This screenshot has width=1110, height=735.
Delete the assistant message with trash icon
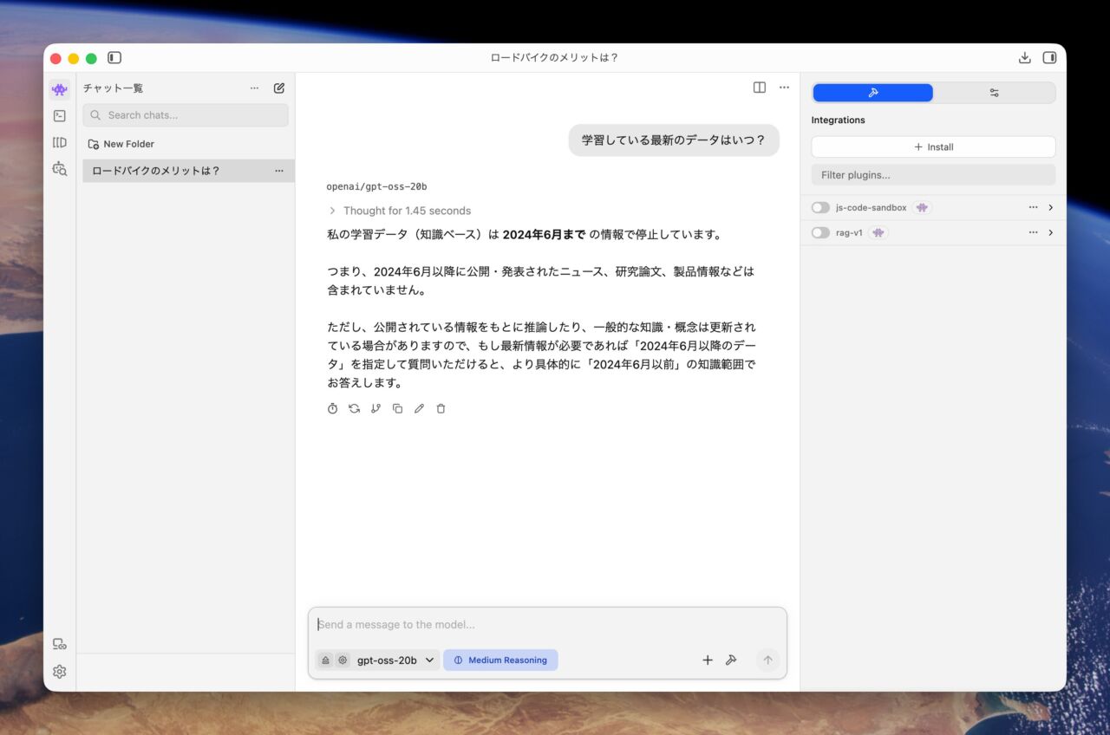[441, 408]
